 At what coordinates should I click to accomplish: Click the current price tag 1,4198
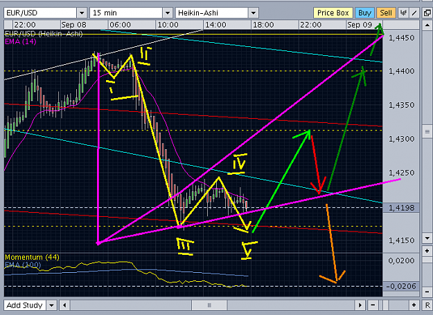[x=401, y=208]
